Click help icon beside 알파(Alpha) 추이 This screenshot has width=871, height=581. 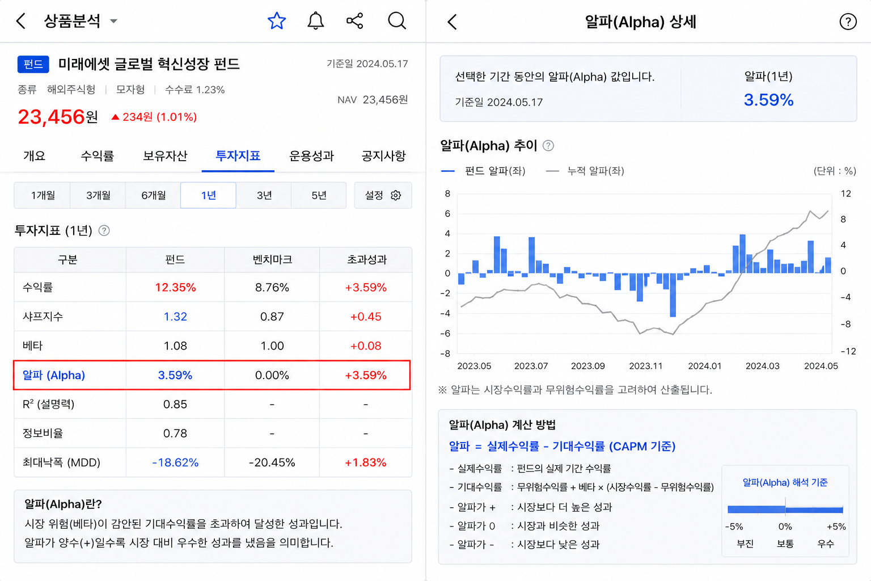[548, 146]
